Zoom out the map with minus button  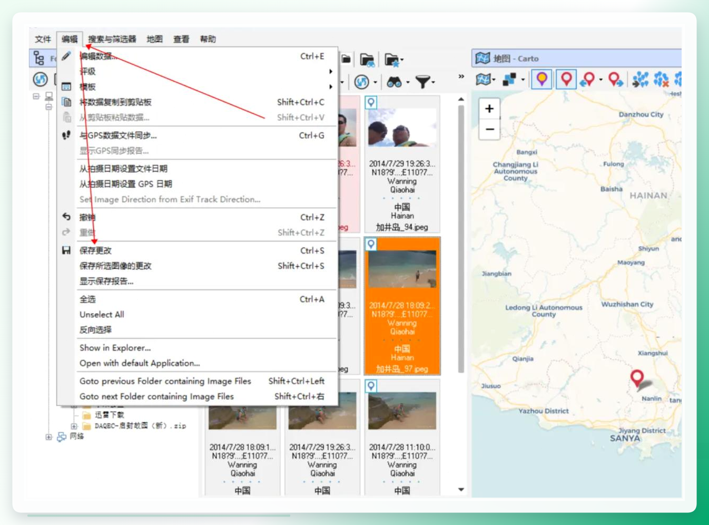[489, 129]
